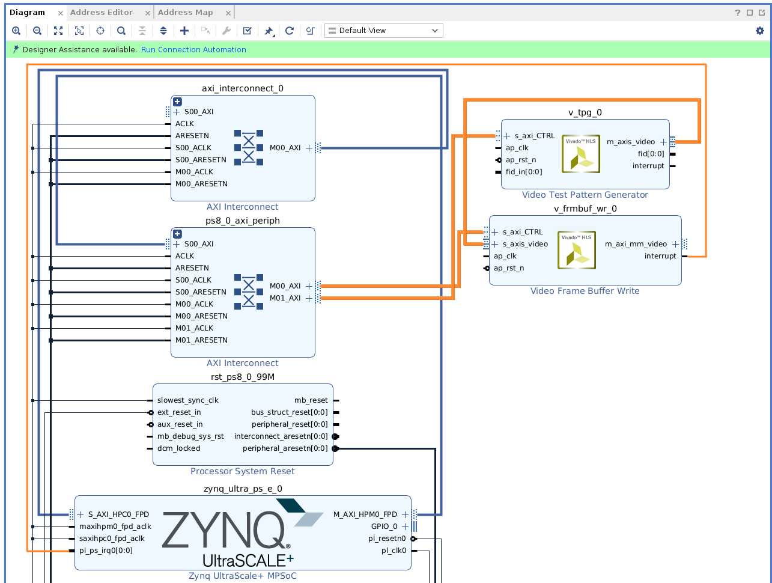The width and height of the screenshot is (772, 583).
Task: Expand S_AXI_HPC0_FPD interface on Zynq block
Action: (81, 514)
